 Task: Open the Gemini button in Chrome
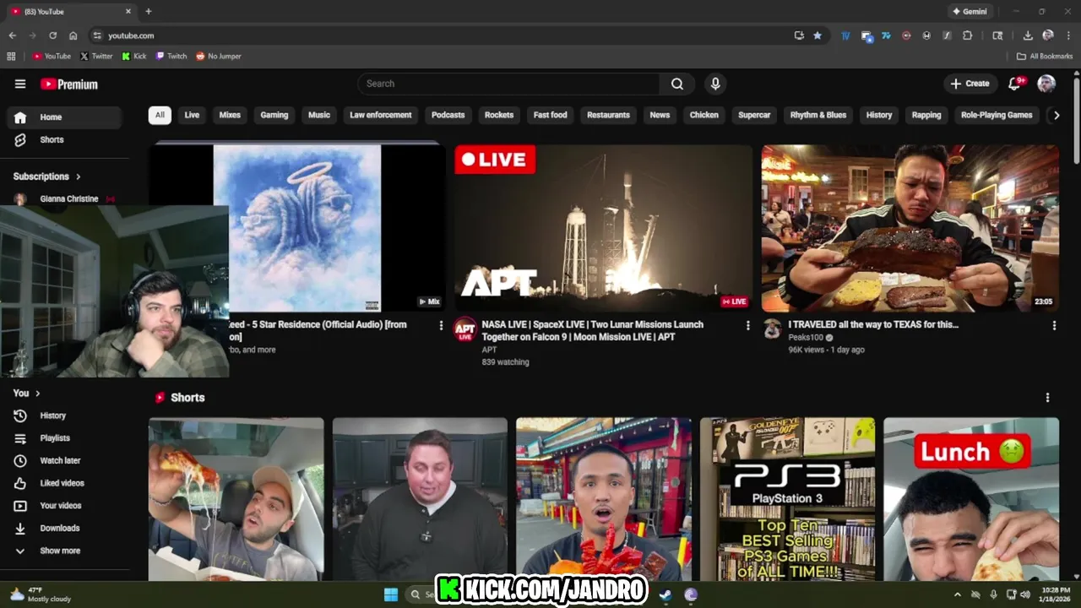coord(970,12)
